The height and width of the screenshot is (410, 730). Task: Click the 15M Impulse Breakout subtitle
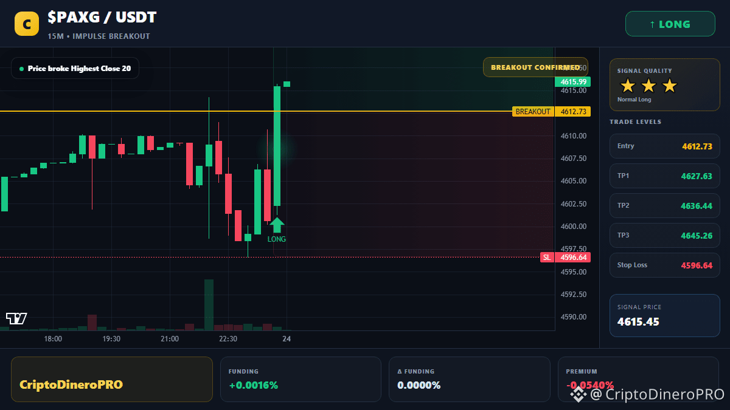tap(99, 36)
